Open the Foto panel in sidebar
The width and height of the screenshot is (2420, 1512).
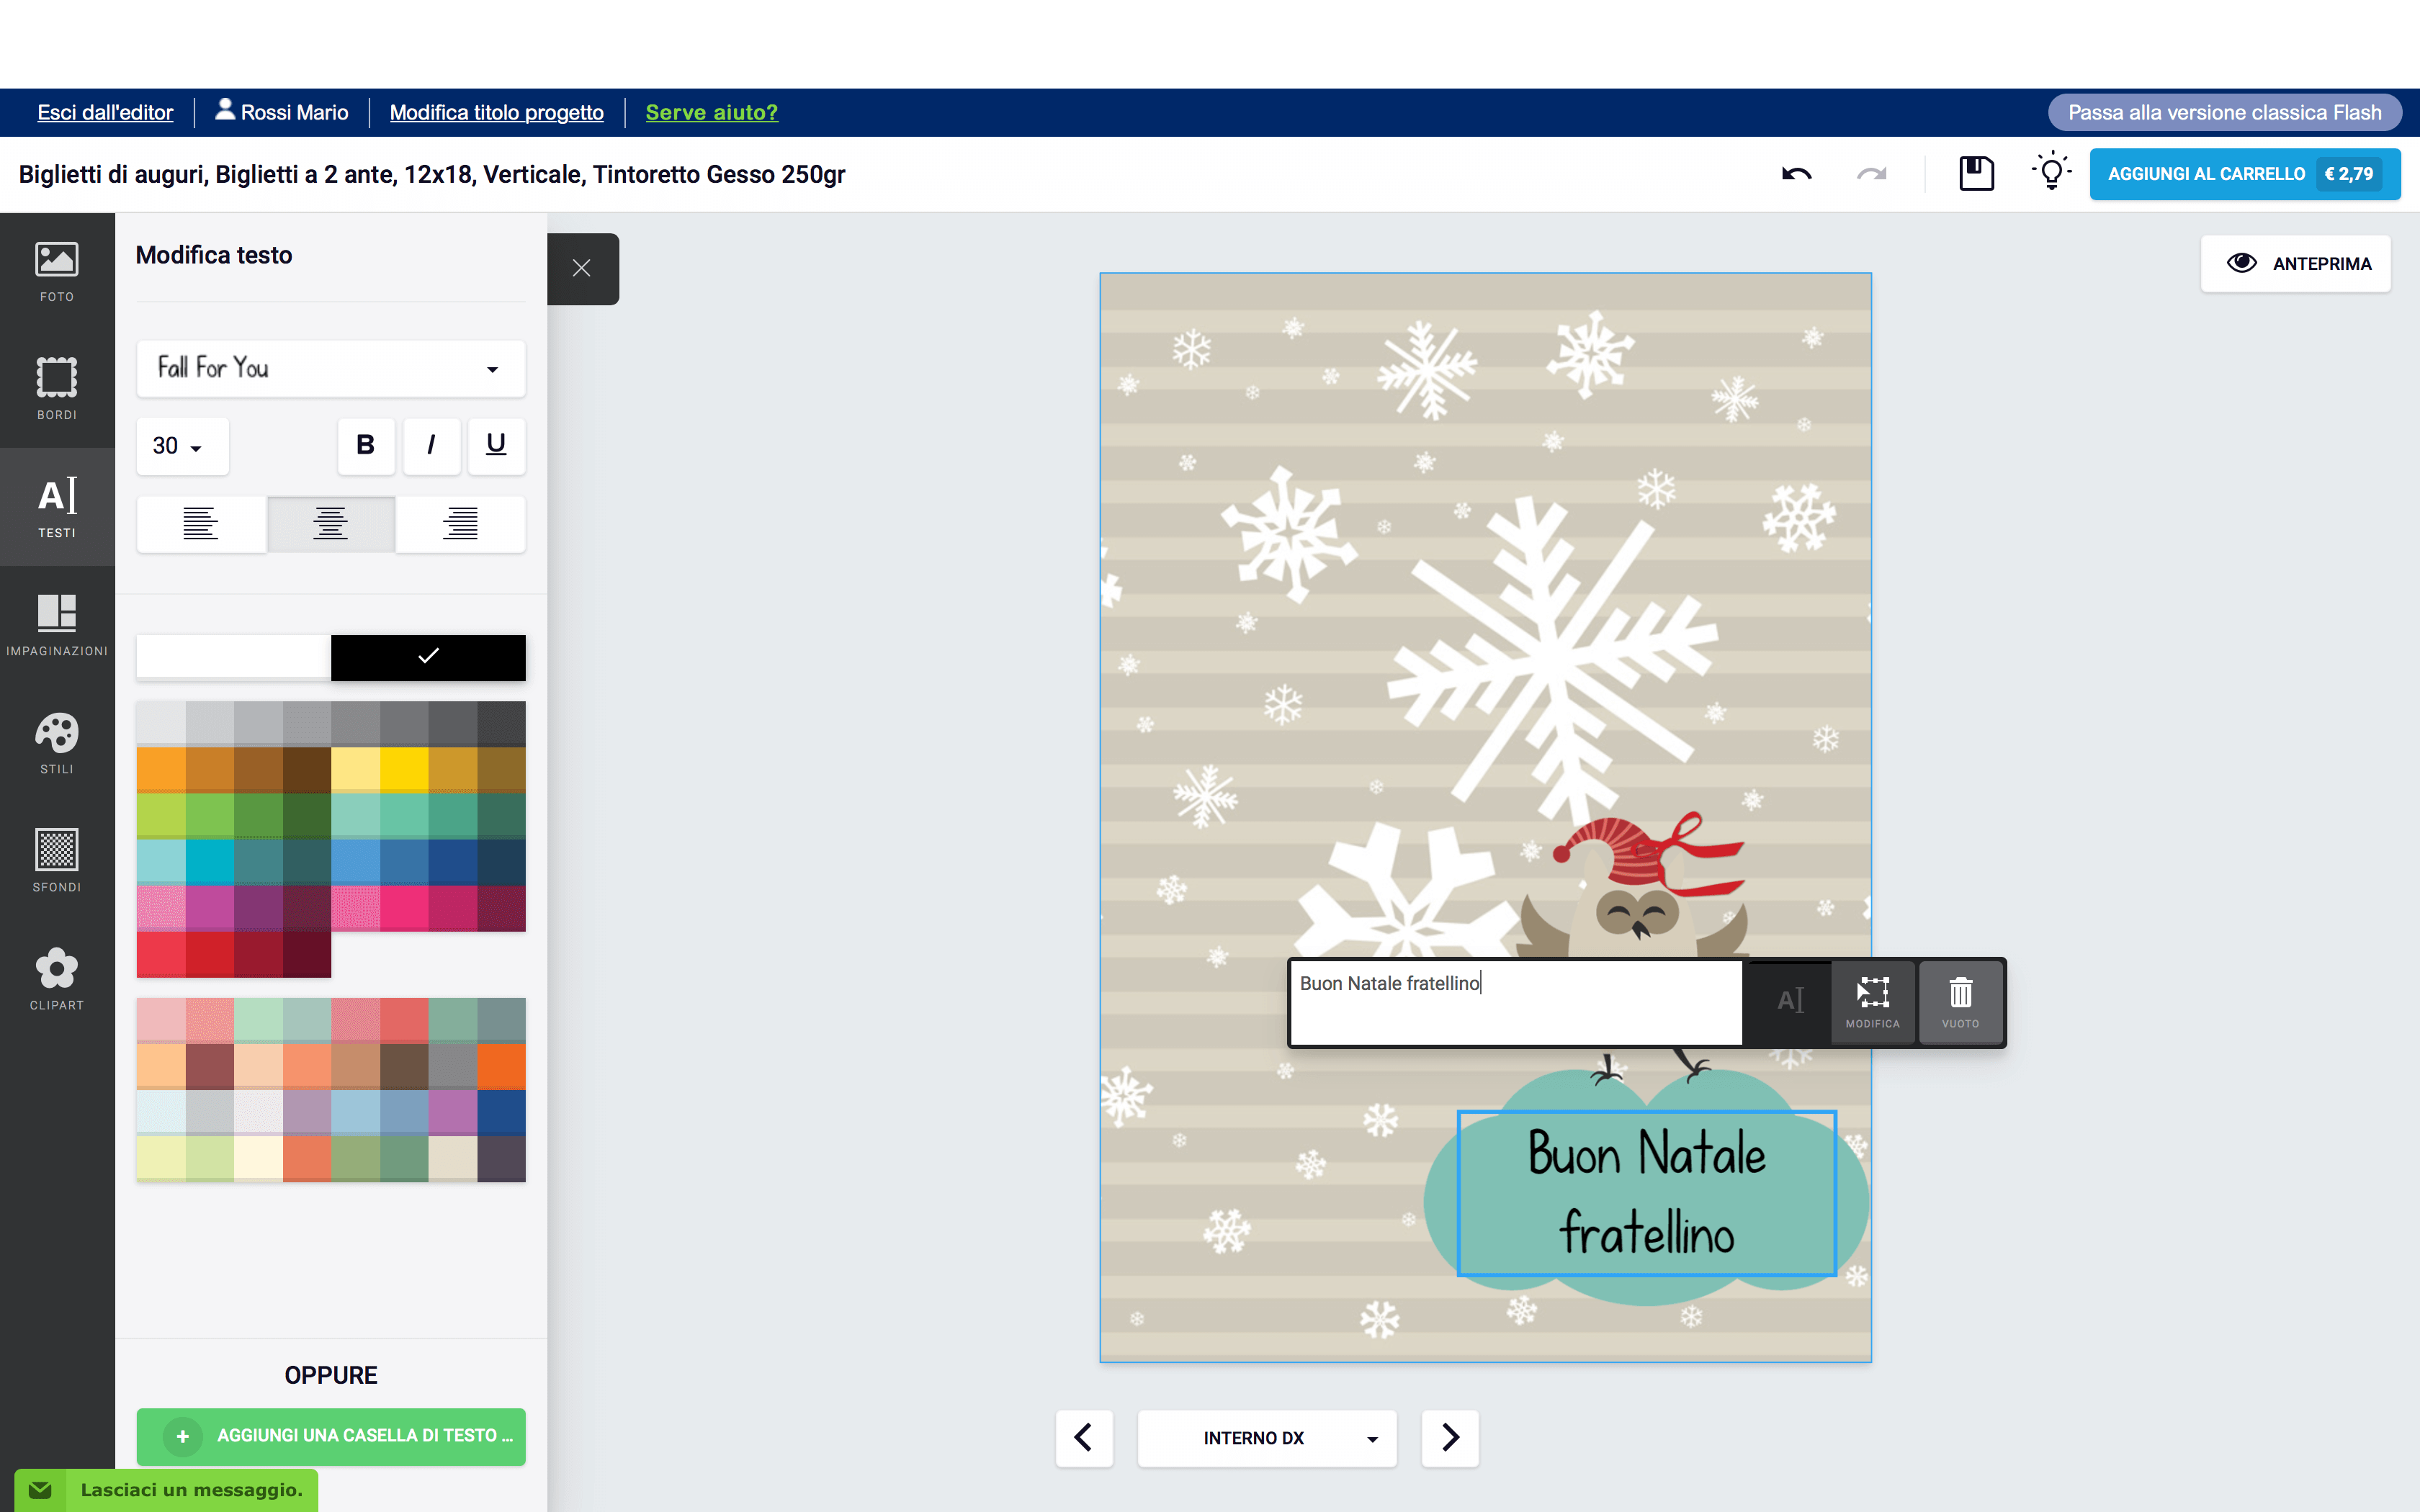[x=57, y=271]
